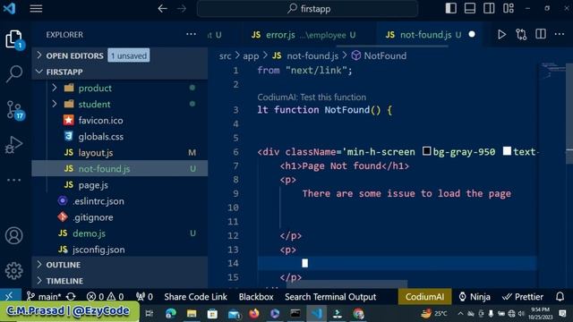Expand the Outline section
Image resolution: width=573 pixels, height=322 pixels.
tap(120, 265)
